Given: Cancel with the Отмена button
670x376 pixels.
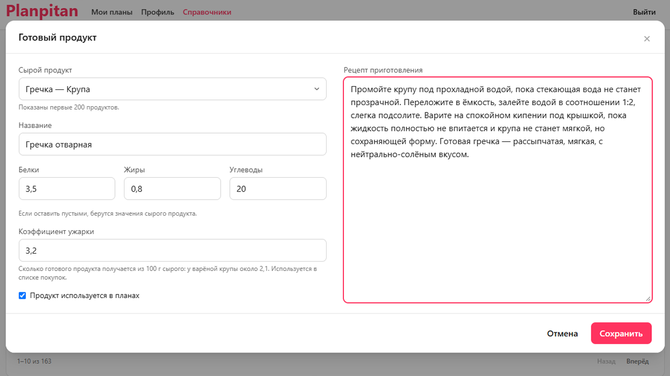Looking at the screenshot, I should point(562,334).
